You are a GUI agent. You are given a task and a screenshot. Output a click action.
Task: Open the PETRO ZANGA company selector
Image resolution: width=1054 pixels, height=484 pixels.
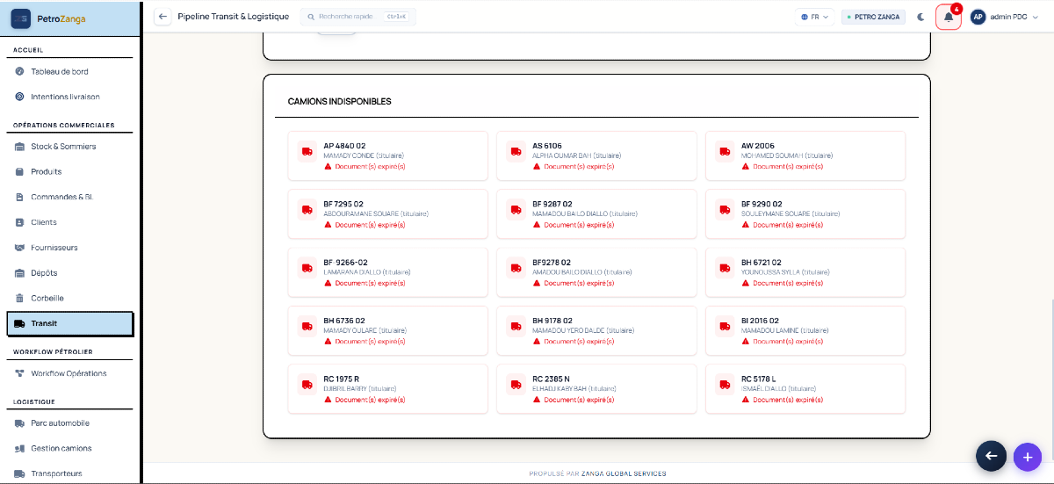(x=872, y=17)
